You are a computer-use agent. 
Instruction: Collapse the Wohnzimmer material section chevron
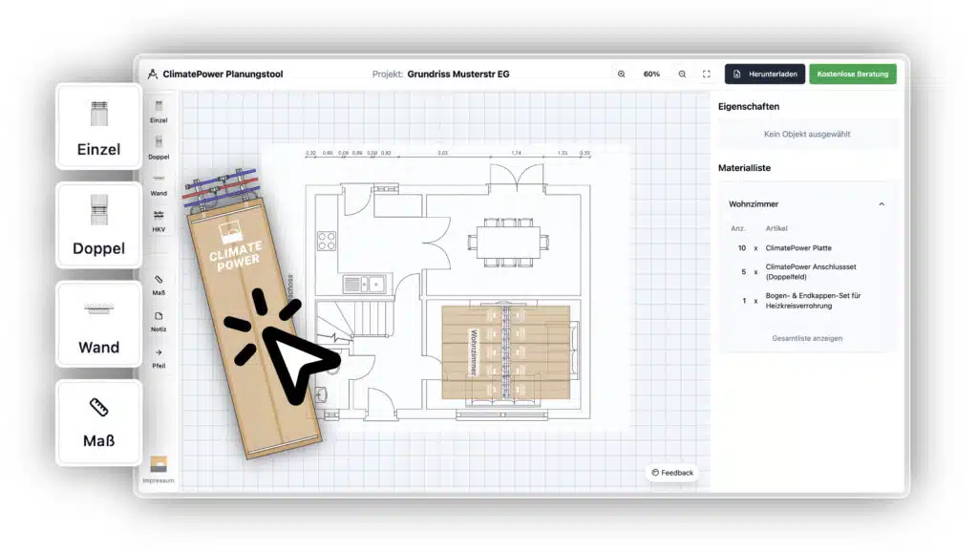(881, 204)
